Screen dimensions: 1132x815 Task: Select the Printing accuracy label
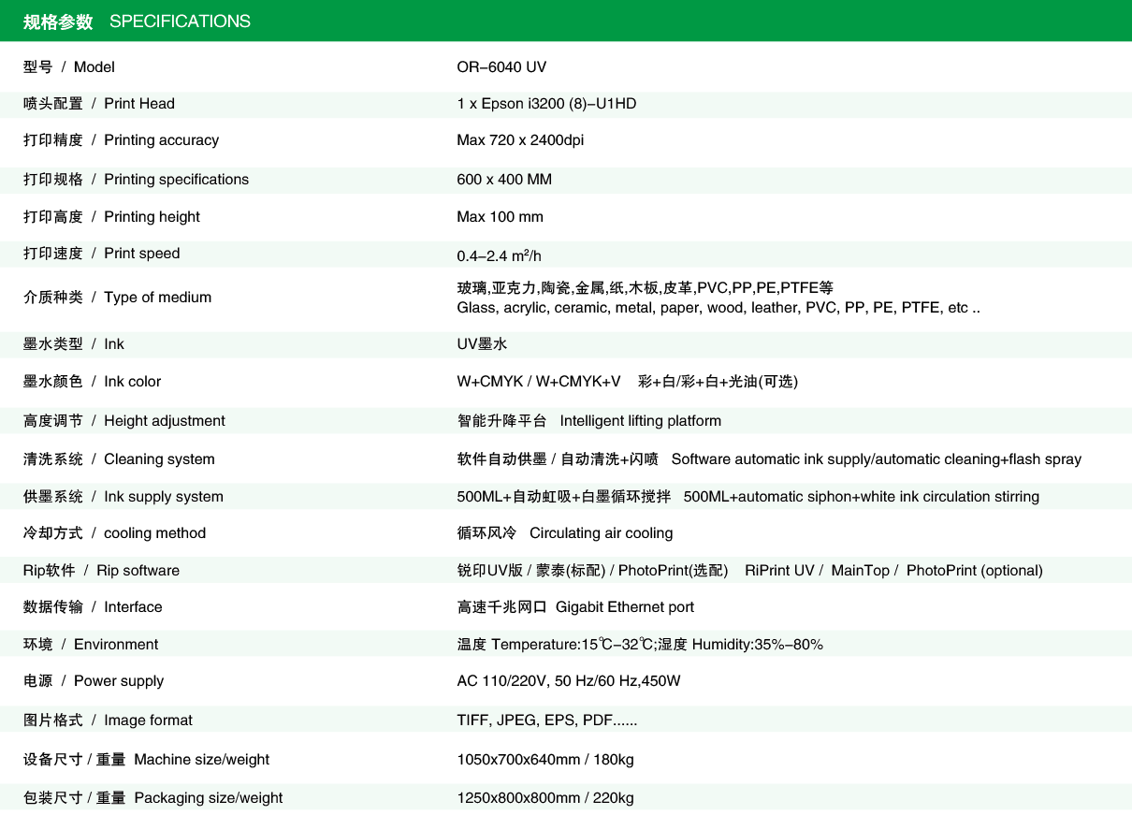point(121,140)
